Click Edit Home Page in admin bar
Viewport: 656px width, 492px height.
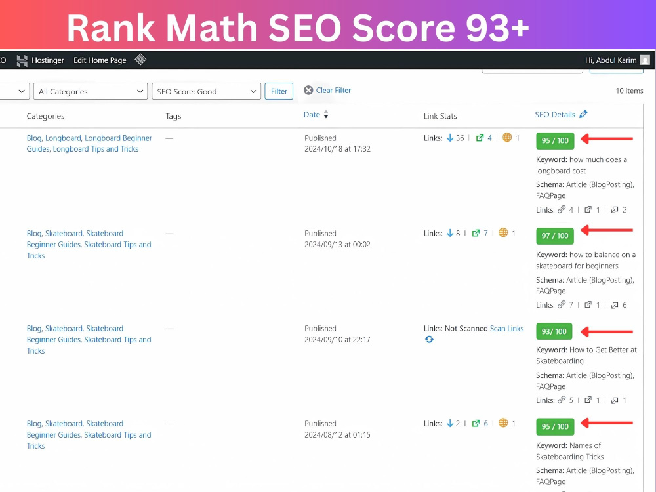tap(100, 60)
